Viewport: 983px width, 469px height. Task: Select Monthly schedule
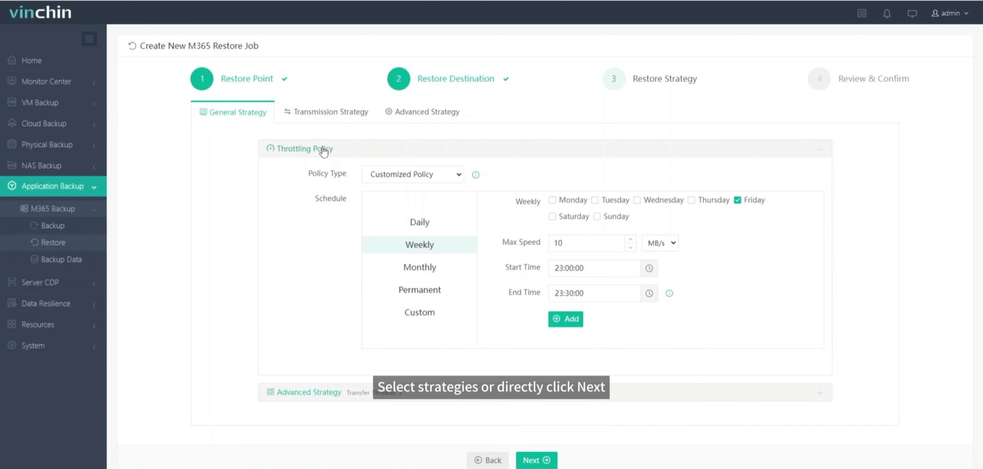(419, 267)
